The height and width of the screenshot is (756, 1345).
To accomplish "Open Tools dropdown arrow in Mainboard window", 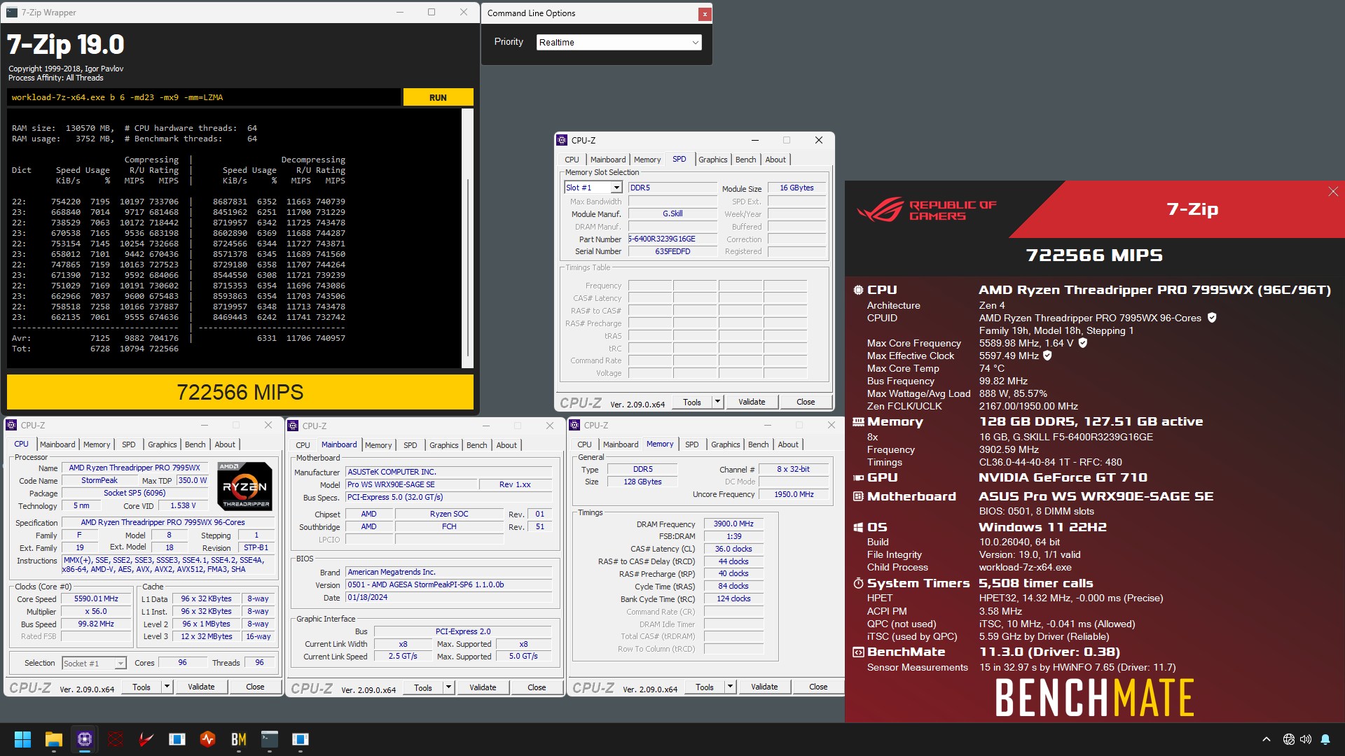I will click(448, 687).
